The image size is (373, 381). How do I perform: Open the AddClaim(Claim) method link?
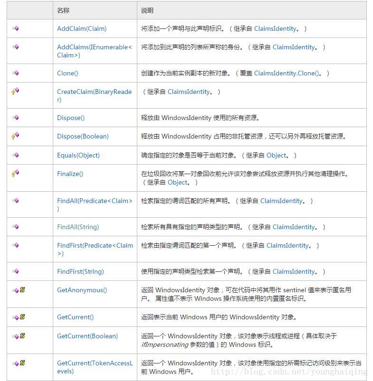pos(82,28)
